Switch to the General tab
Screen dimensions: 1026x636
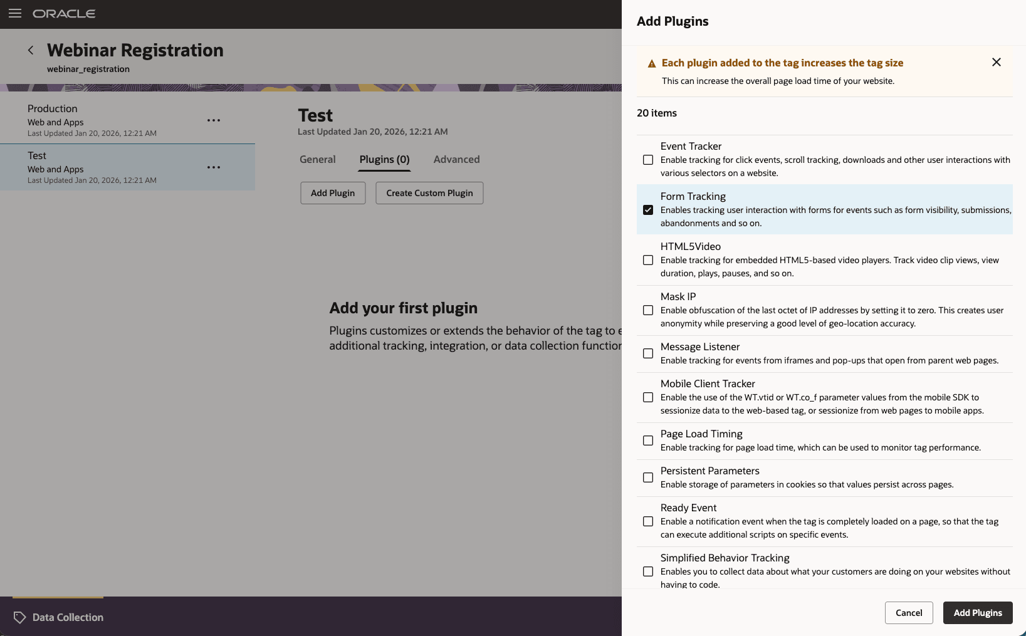(317, 159)
